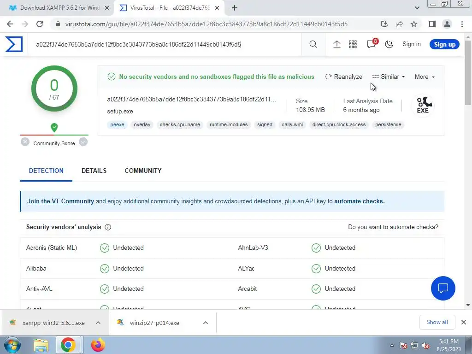Image resolution: width=472 pixels, height=354 pixels.
Task: Click Show all downloads
Action: pos(437,322)
